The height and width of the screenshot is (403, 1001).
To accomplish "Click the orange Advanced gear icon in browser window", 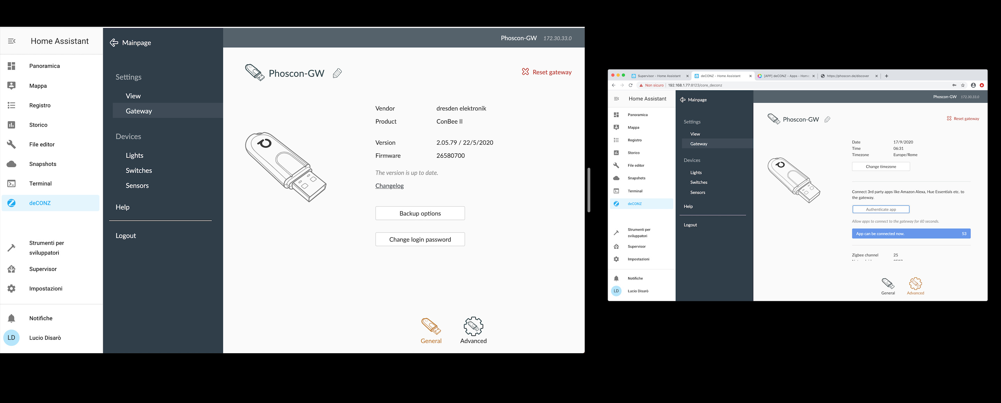I will click(x=915, y=284).
